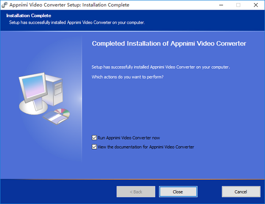
Task: Click 'Which actions do you want to perform?' text
Action: click(128, 77)
